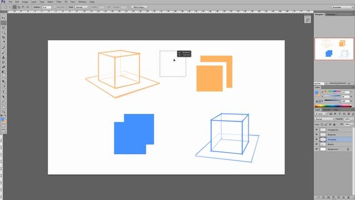Open the Filter menu
The image size is (355, 200).
(x=59, y=2)
